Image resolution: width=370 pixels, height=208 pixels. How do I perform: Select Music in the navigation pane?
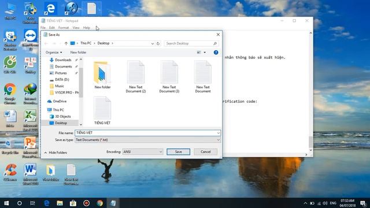pos(59,86)
